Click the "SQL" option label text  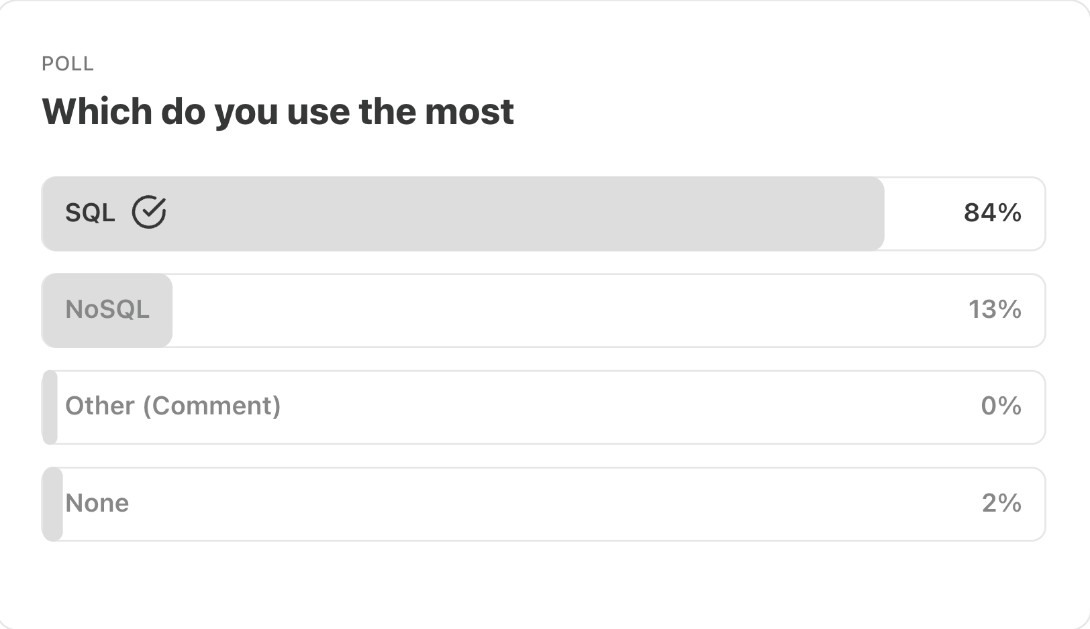click(x=90, y=213)
